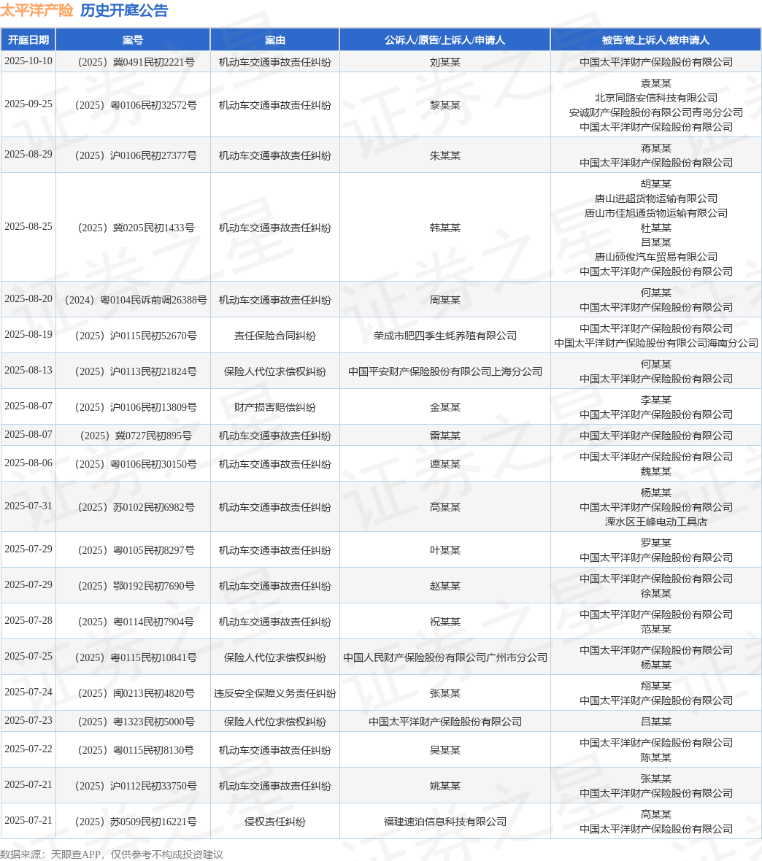Select defendant 袁某某

pos(656,83)
